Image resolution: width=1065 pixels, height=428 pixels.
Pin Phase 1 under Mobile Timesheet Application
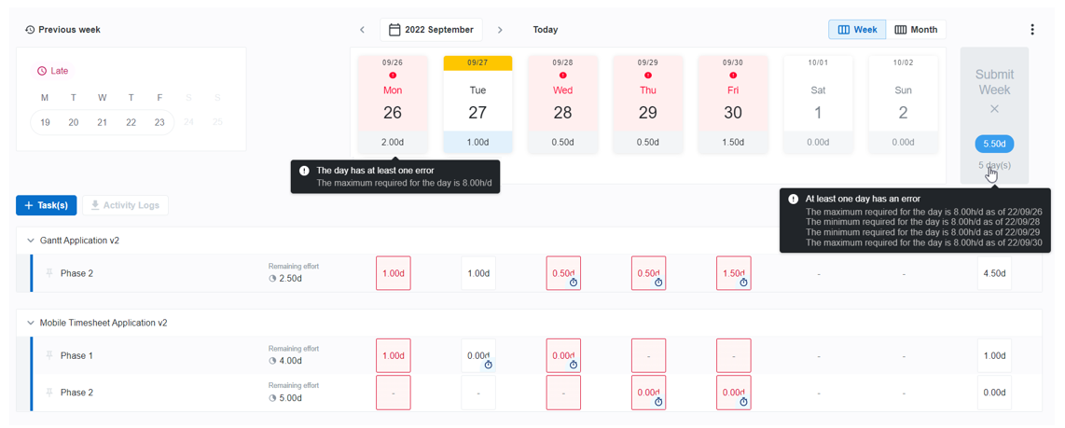point(49,355)
